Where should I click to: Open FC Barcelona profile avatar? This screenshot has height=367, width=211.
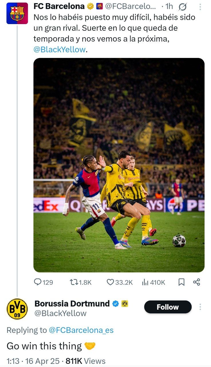click(x=17, y=13)
